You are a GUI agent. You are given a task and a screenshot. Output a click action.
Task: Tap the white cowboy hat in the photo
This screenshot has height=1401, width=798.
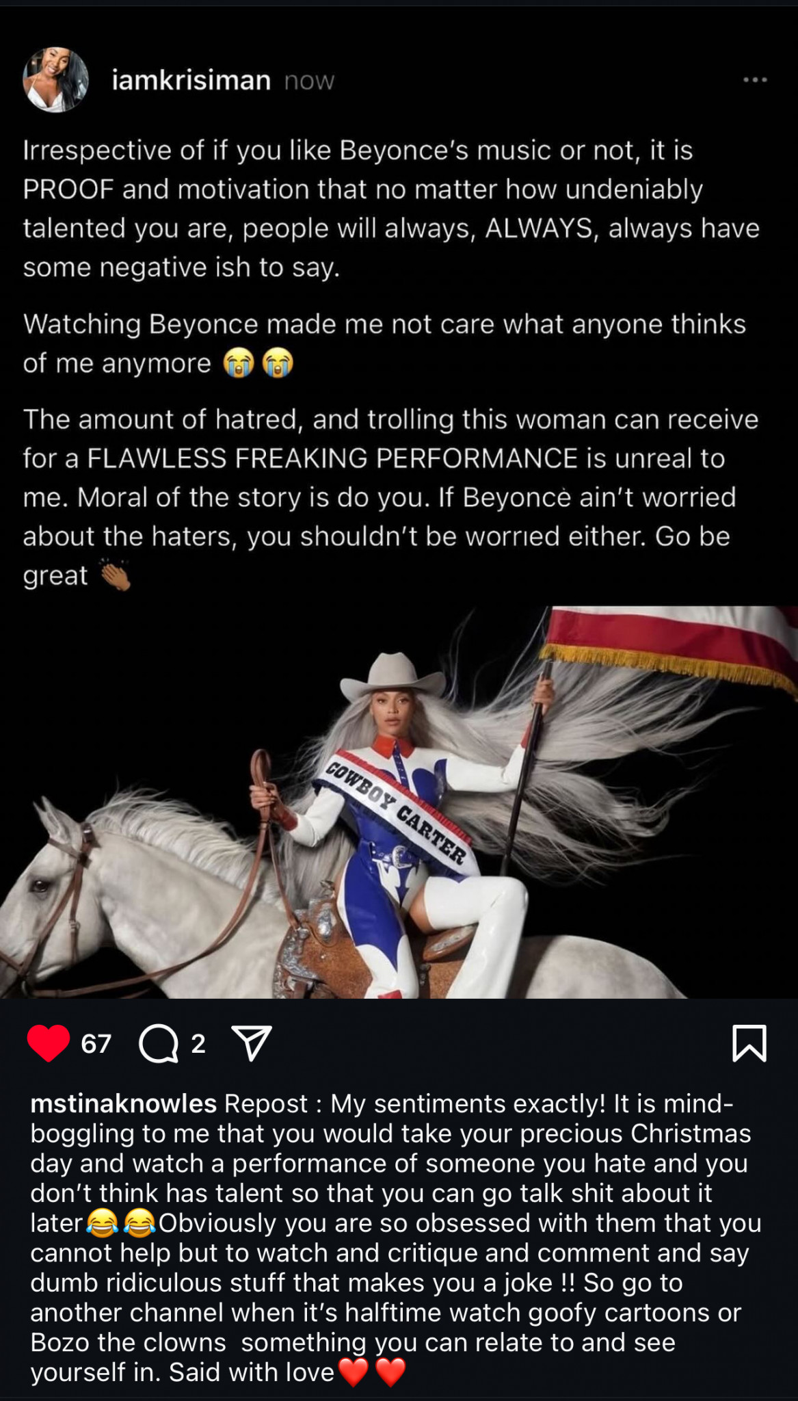point(393,676)
